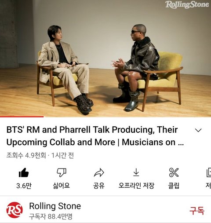The width and height of the screenshot is (211, 223).
Task: Tap the video title text
Action: click(x=95, y=136)
